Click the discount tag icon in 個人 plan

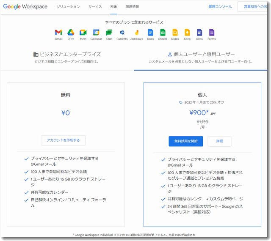click(x=181, y=103)
